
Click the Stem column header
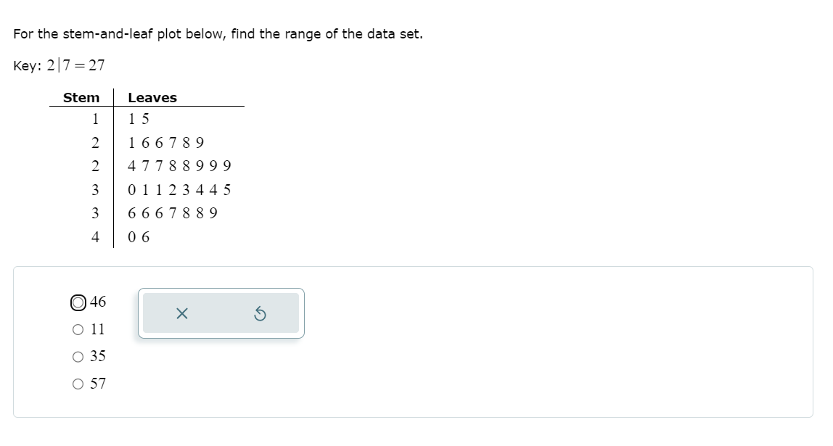pos(81,97)
